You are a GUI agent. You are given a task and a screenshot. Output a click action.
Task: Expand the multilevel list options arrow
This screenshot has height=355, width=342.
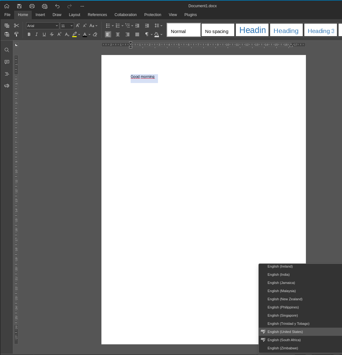(x=132, y=25)
